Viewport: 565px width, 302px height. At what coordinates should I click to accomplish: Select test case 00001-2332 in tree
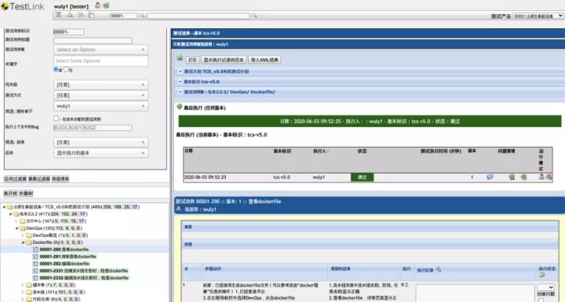coord(84,278)
